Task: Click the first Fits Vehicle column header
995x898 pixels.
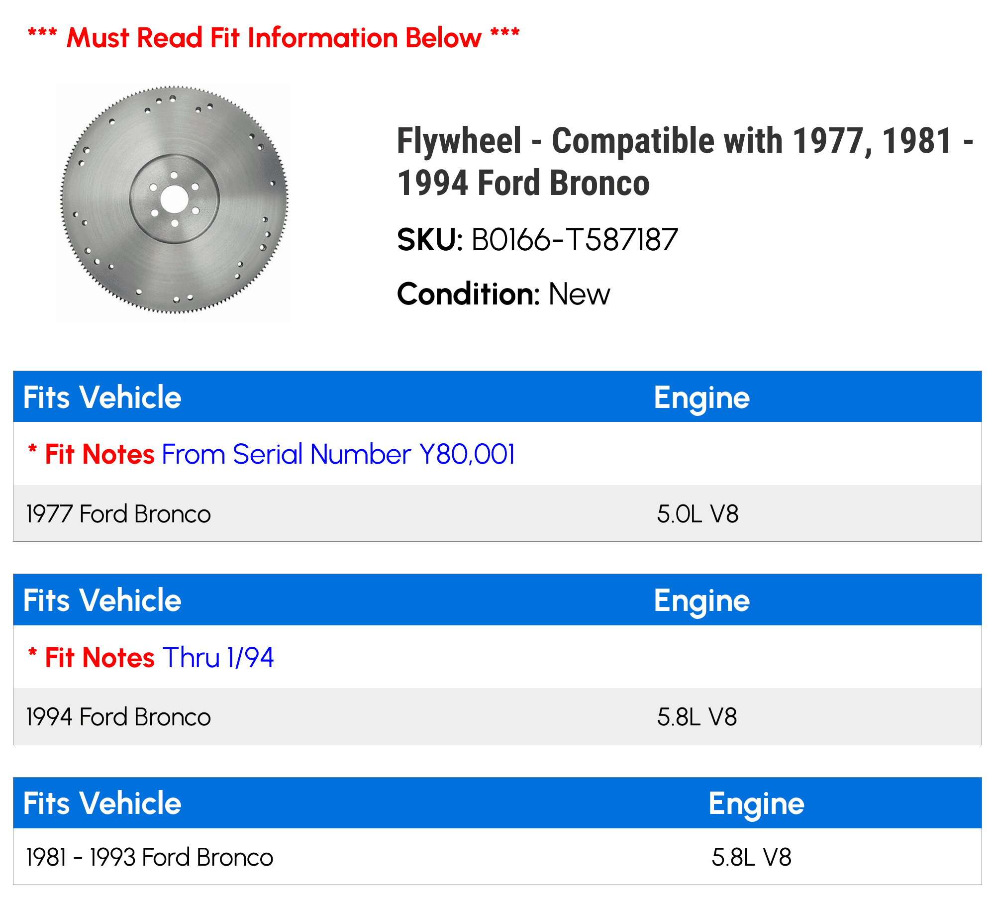Action: [102, 397]
